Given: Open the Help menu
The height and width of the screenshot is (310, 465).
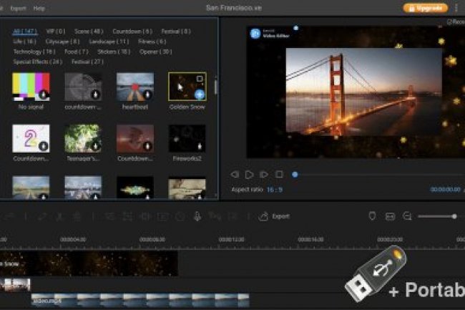Looking at the screenshot, I should [x=39, y=9].
